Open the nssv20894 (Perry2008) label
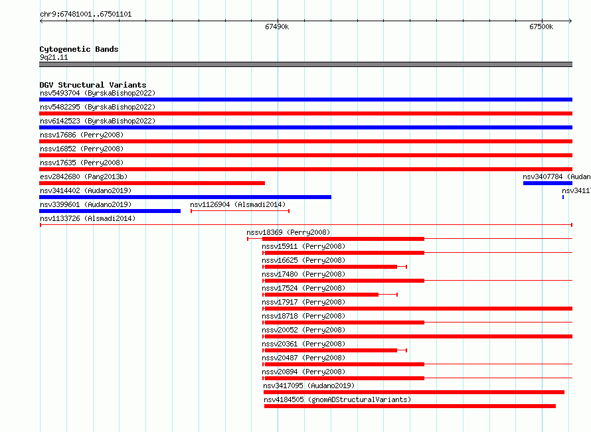Image resolution: width=591 pixels, height=432 pixels. click(x=303, y=372)
